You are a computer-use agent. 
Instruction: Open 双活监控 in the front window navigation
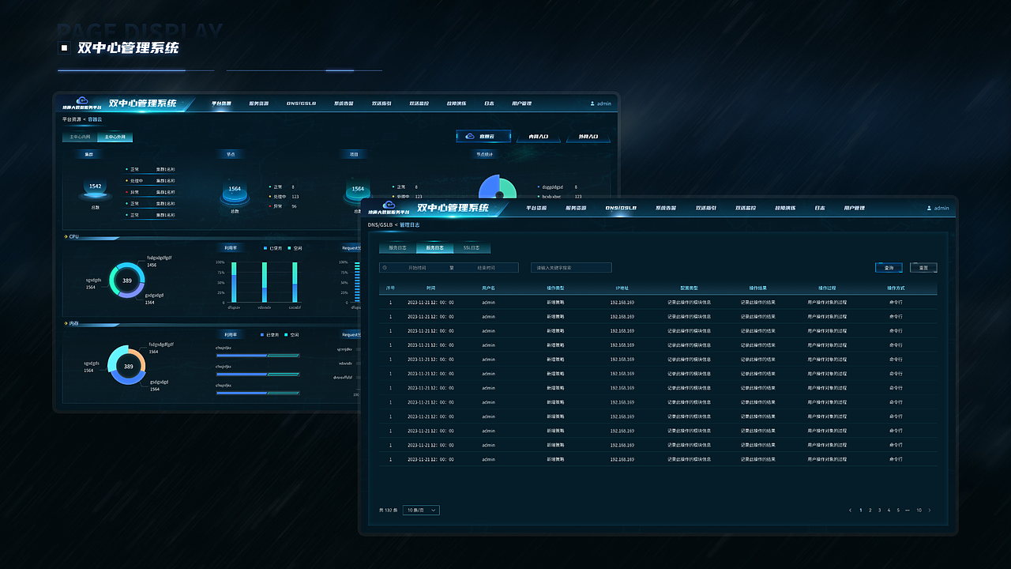click(746, 208)
